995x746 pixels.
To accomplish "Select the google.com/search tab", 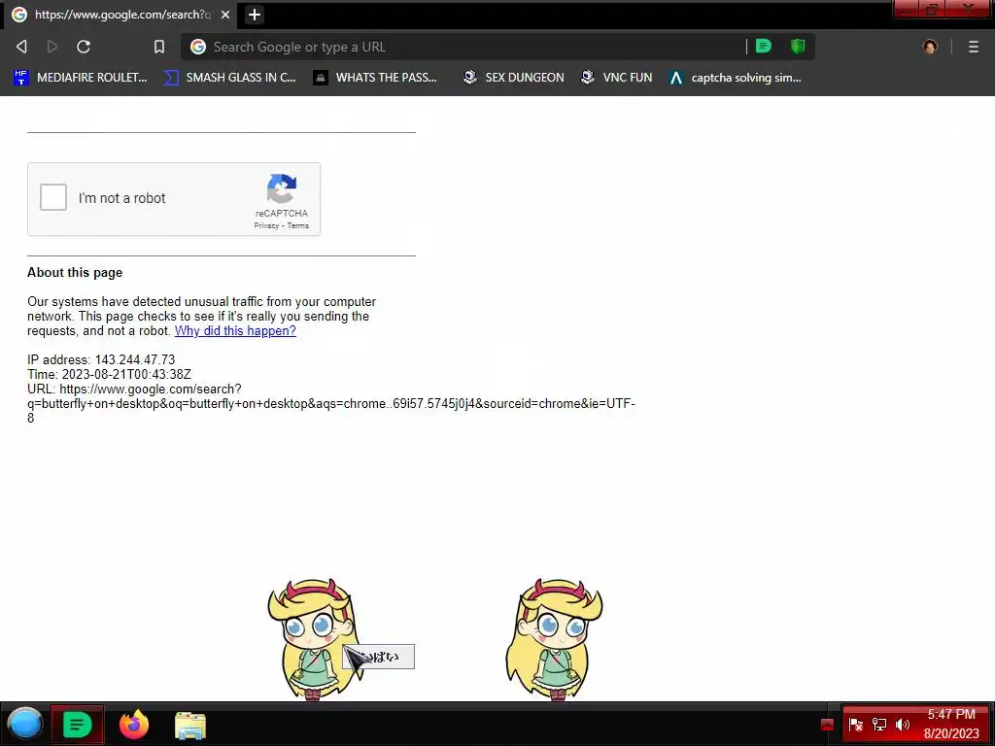I will [x=121, y=15].
